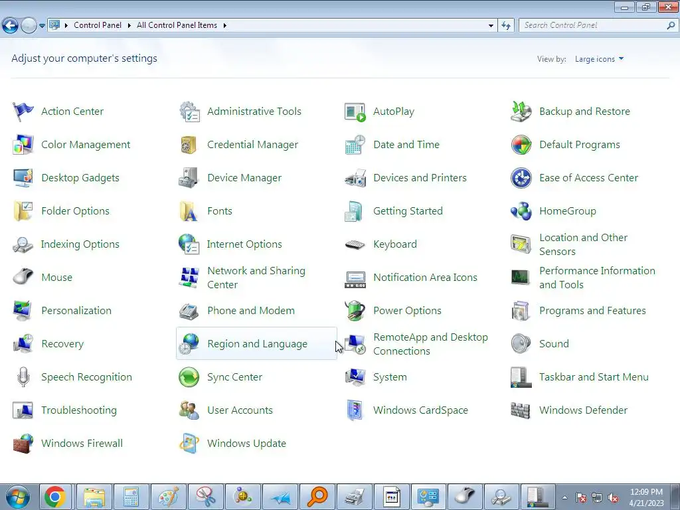Open the Taskbar and Start Menu link

[x=594, y=377]
